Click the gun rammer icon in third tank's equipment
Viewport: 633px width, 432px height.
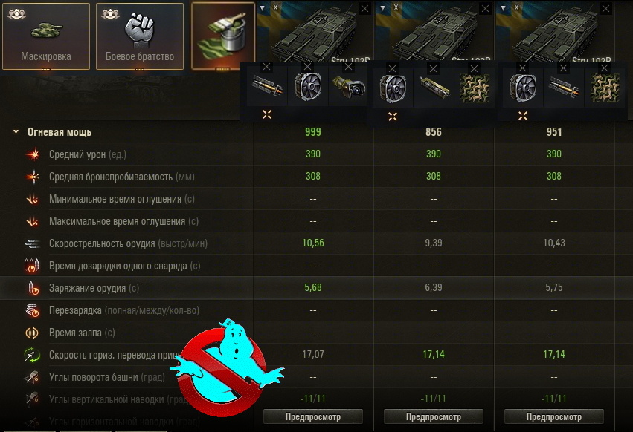(564, 88)
